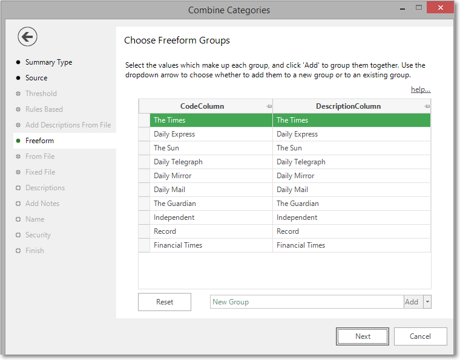Click Daily Mirror in DescriptionColumn

tap(352, 176)
